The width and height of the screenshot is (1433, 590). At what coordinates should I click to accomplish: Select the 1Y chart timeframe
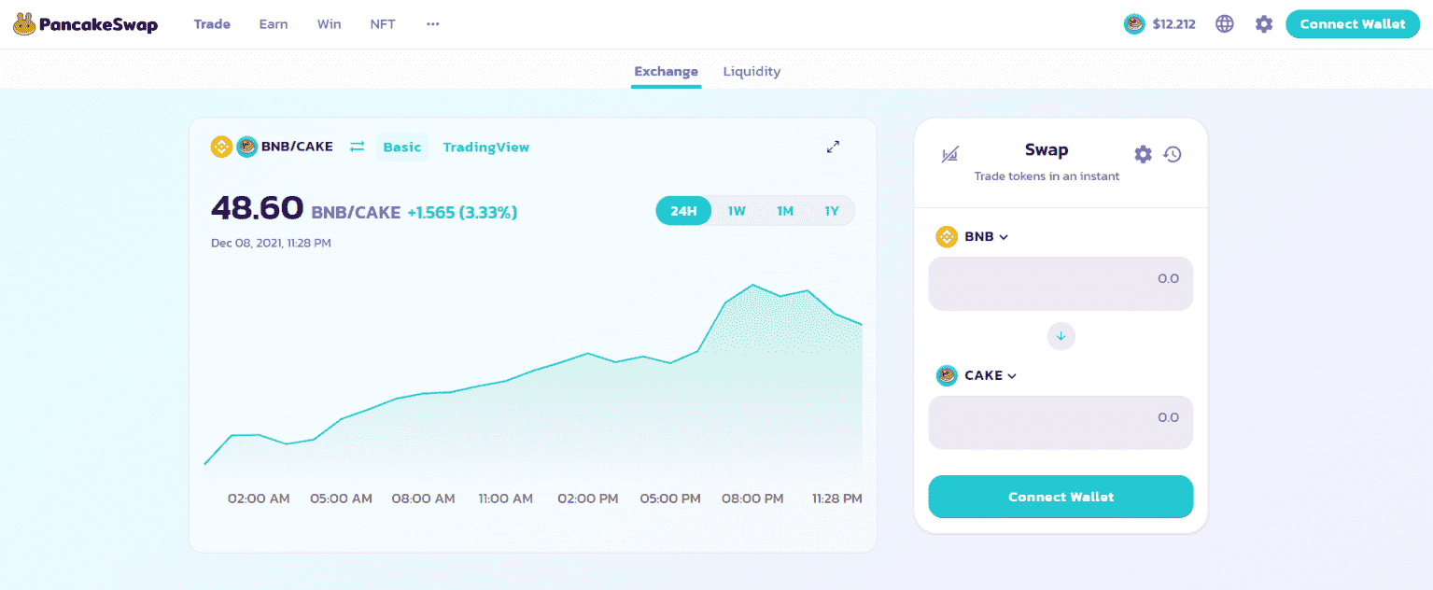click(832, 211)
